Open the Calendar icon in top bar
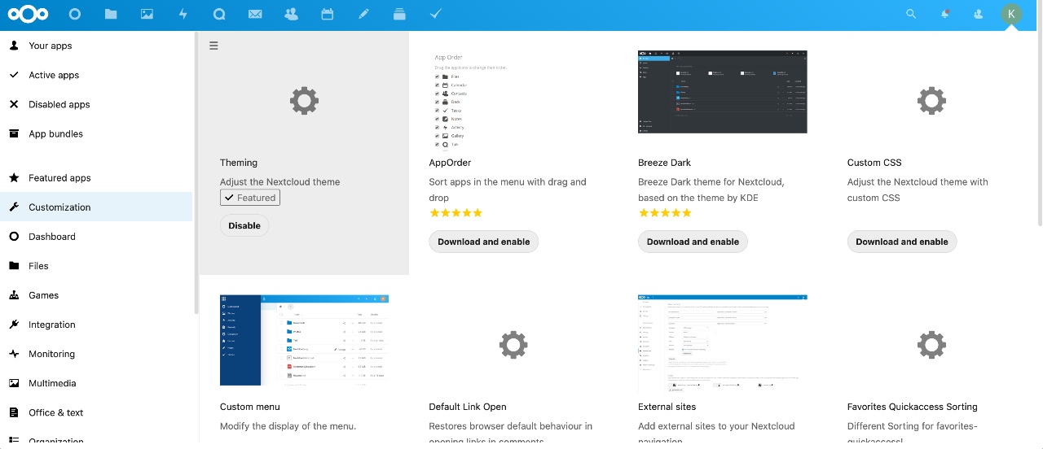 point(327,14)
